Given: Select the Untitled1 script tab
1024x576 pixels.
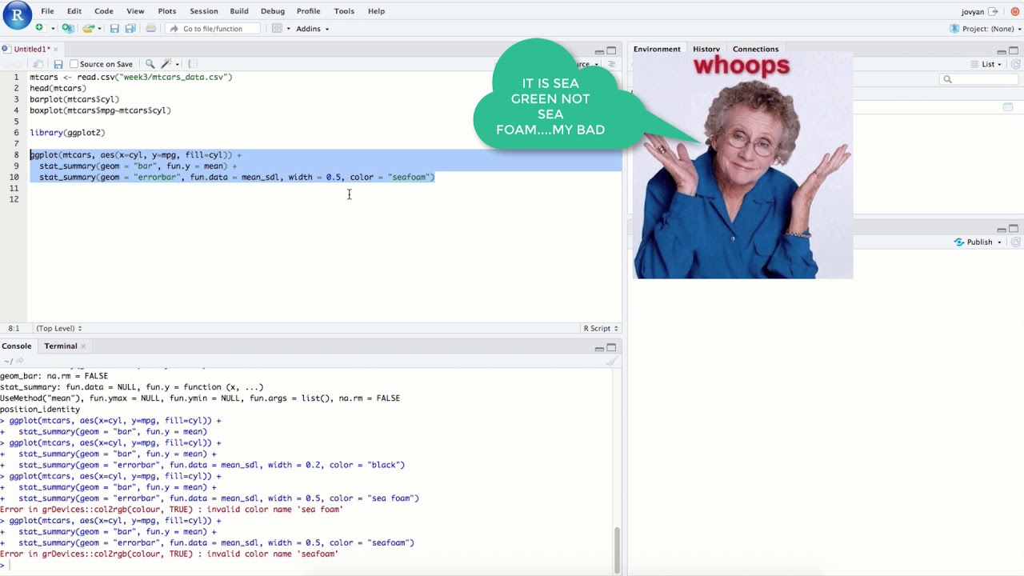Looking at the screenshot, I should [32, 50].
